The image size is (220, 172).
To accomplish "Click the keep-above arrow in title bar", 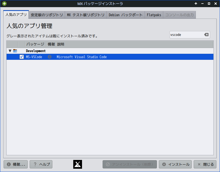I will pos(196,4).
